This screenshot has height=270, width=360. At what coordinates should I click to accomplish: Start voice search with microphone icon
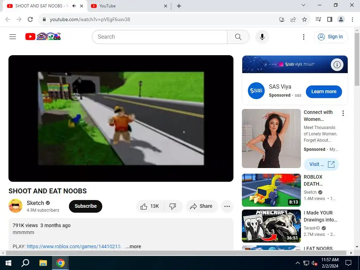pyautogui.click(x=262, y=37)
